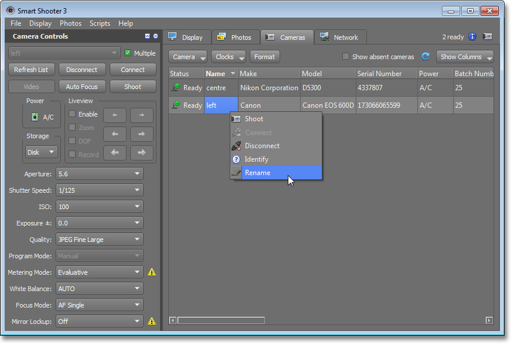This screenshot has width=514, height=345.
Task: Uncheck the Multiple checkbox
Action: click(x=128, y=53)
